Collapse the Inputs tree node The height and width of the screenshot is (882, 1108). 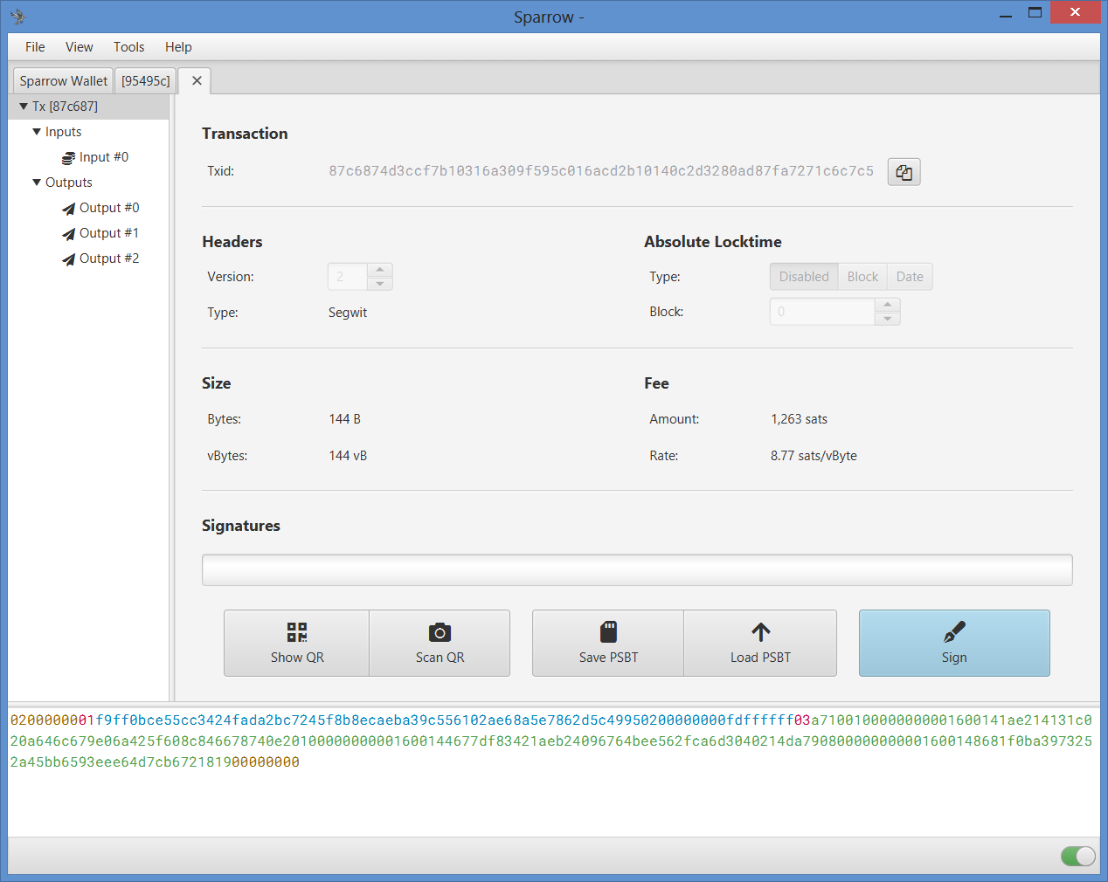[x=37, y=132]
